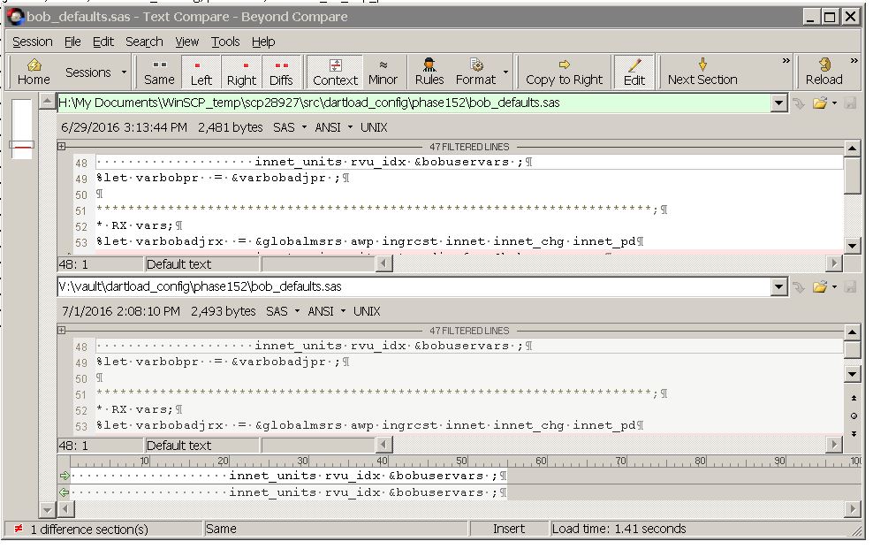Open the Session menu
Viewport: 873px width, 549px height.
[33, 42]
